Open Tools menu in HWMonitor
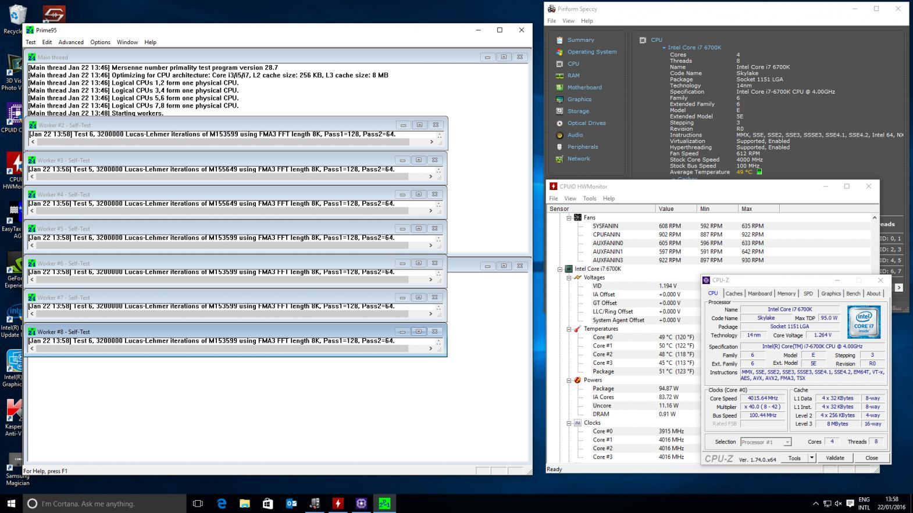Image resolution: width=913 pixels, height=513 pixels. point(590,199)
